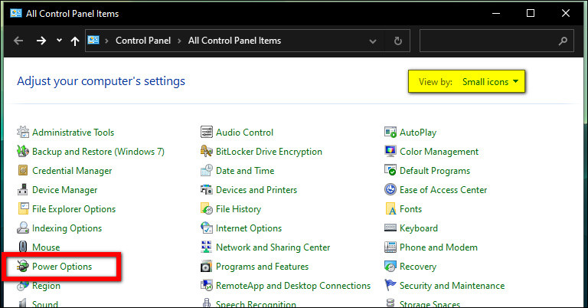Viewport: 588px width, 308px height.
Task: Open the Small icons view dropdown
Action: 490,82
